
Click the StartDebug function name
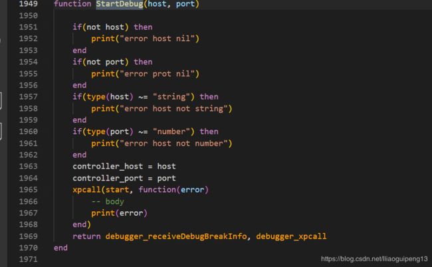(119, 4)
